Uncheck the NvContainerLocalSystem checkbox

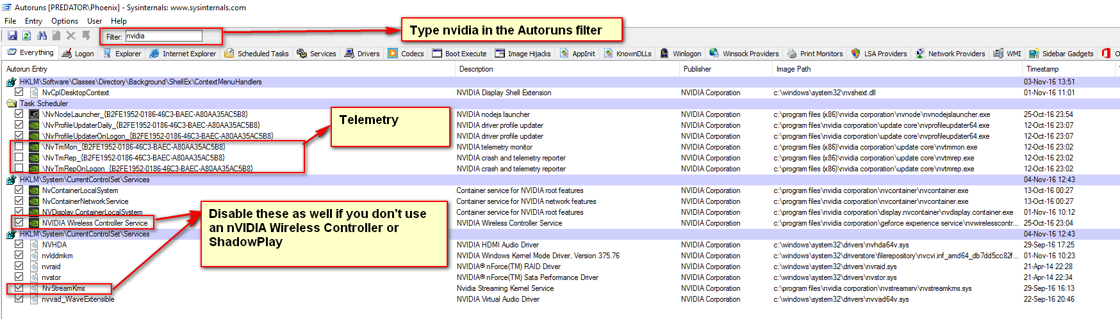[19, 191]
